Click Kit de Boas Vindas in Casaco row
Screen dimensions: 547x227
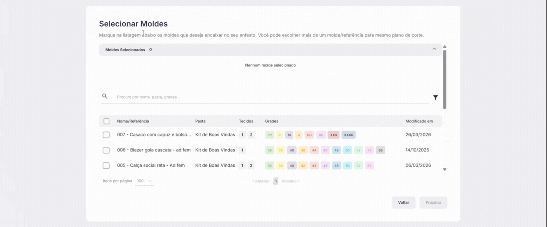click(x=215, y=135)
